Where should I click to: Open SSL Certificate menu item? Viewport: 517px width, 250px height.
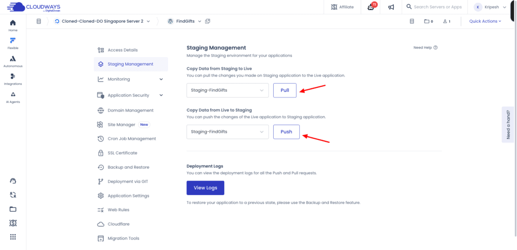coord(131,153)
